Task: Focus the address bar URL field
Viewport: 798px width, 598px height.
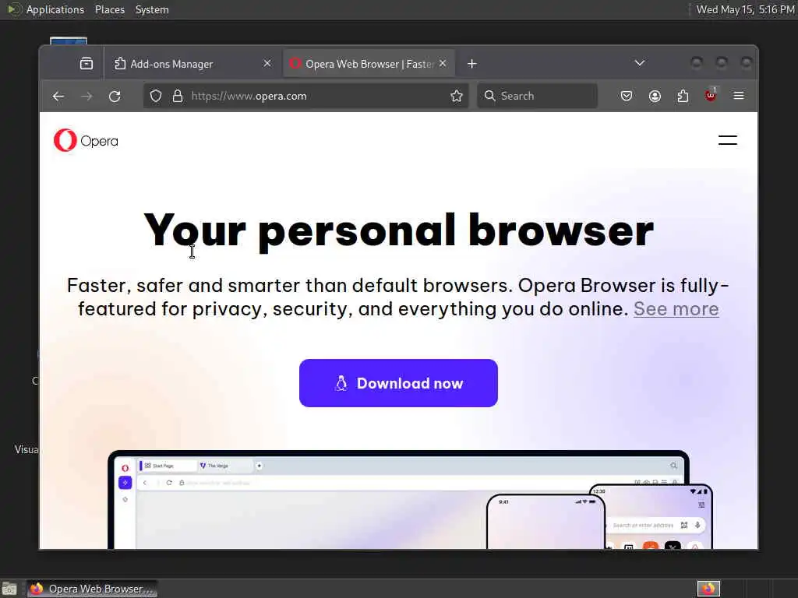Action: pyautogui.click(x=305, y=96)
